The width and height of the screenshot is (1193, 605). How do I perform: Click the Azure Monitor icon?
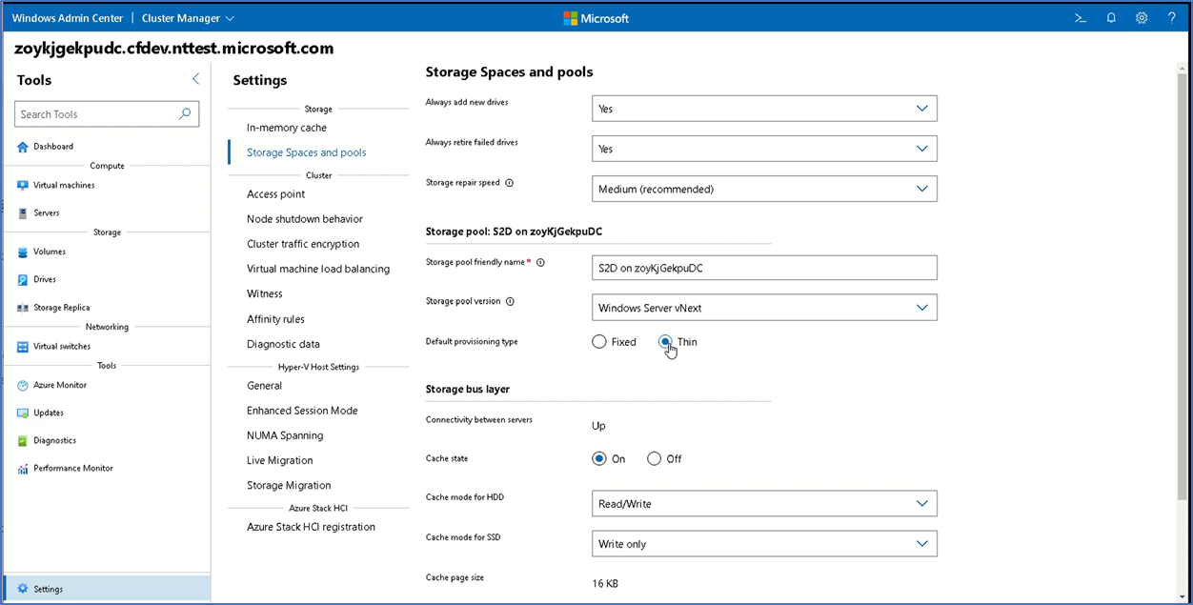[x=23, y=386]
